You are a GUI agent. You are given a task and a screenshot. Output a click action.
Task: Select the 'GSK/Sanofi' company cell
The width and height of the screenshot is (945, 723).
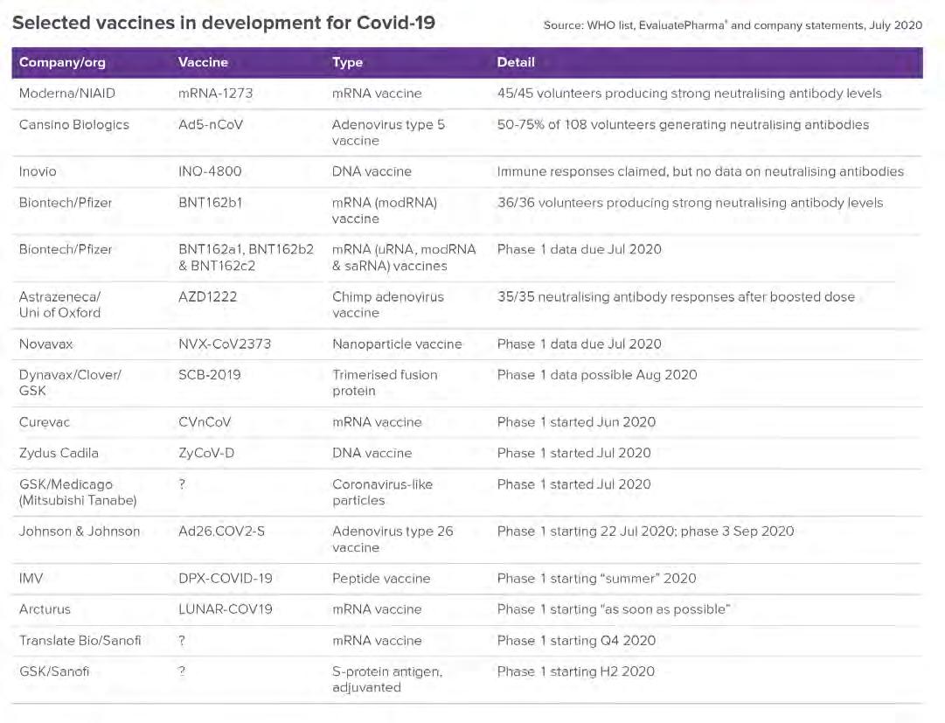pos(53,671)
